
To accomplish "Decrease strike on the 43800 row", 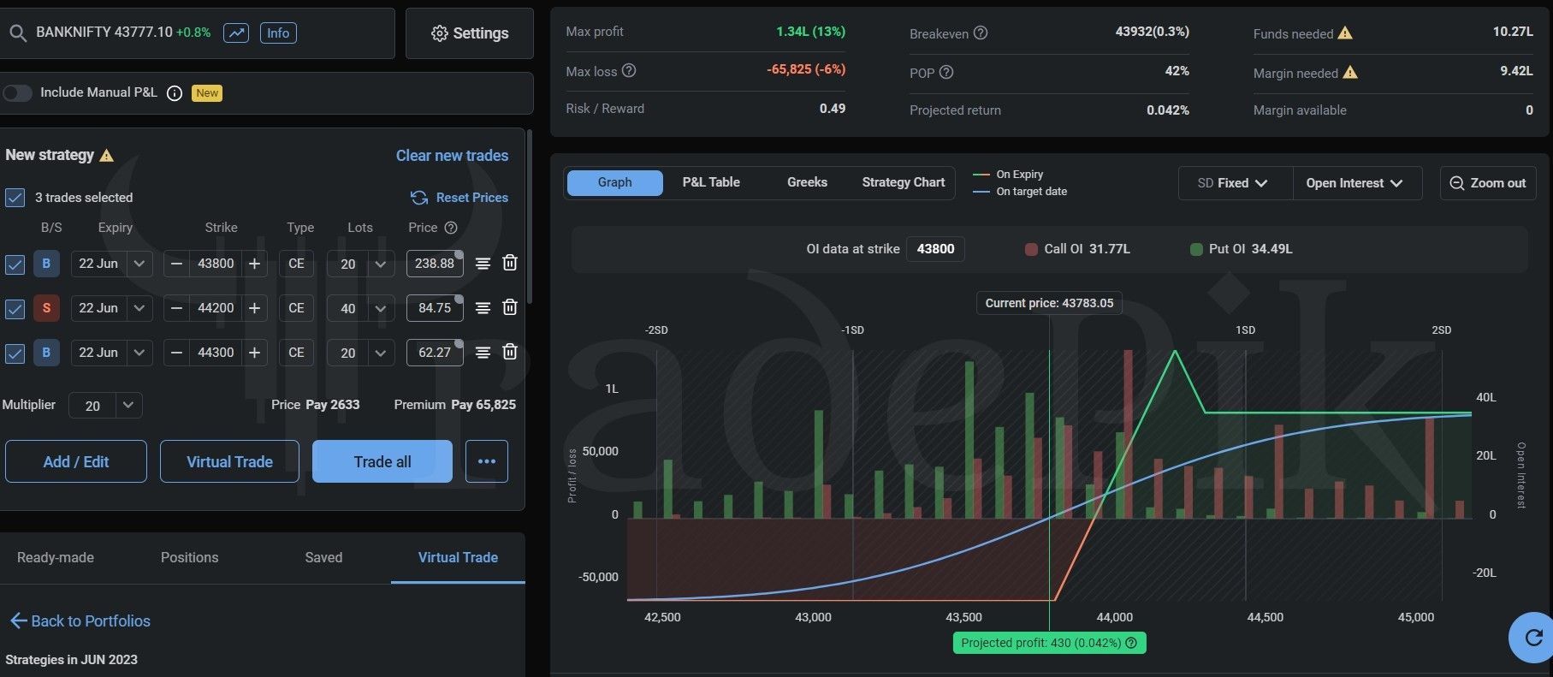I will (176, 264).
